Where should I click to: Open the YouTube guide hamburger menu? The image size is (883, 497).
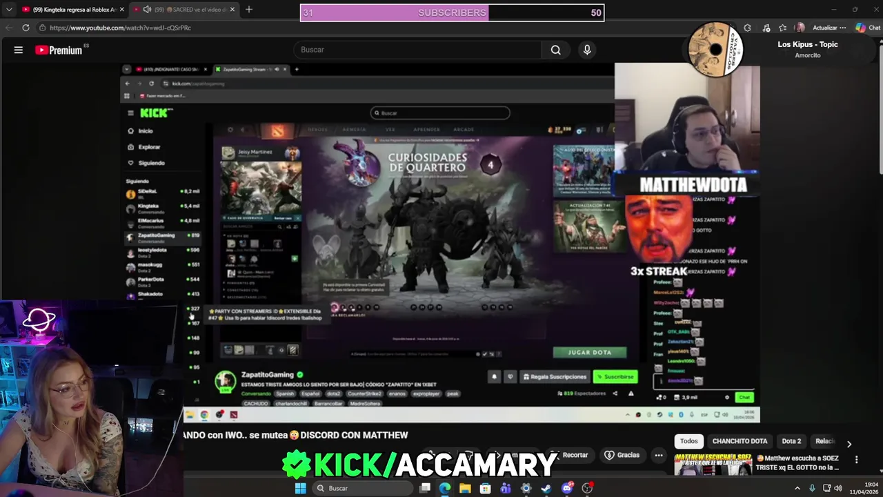pos(19,50)
